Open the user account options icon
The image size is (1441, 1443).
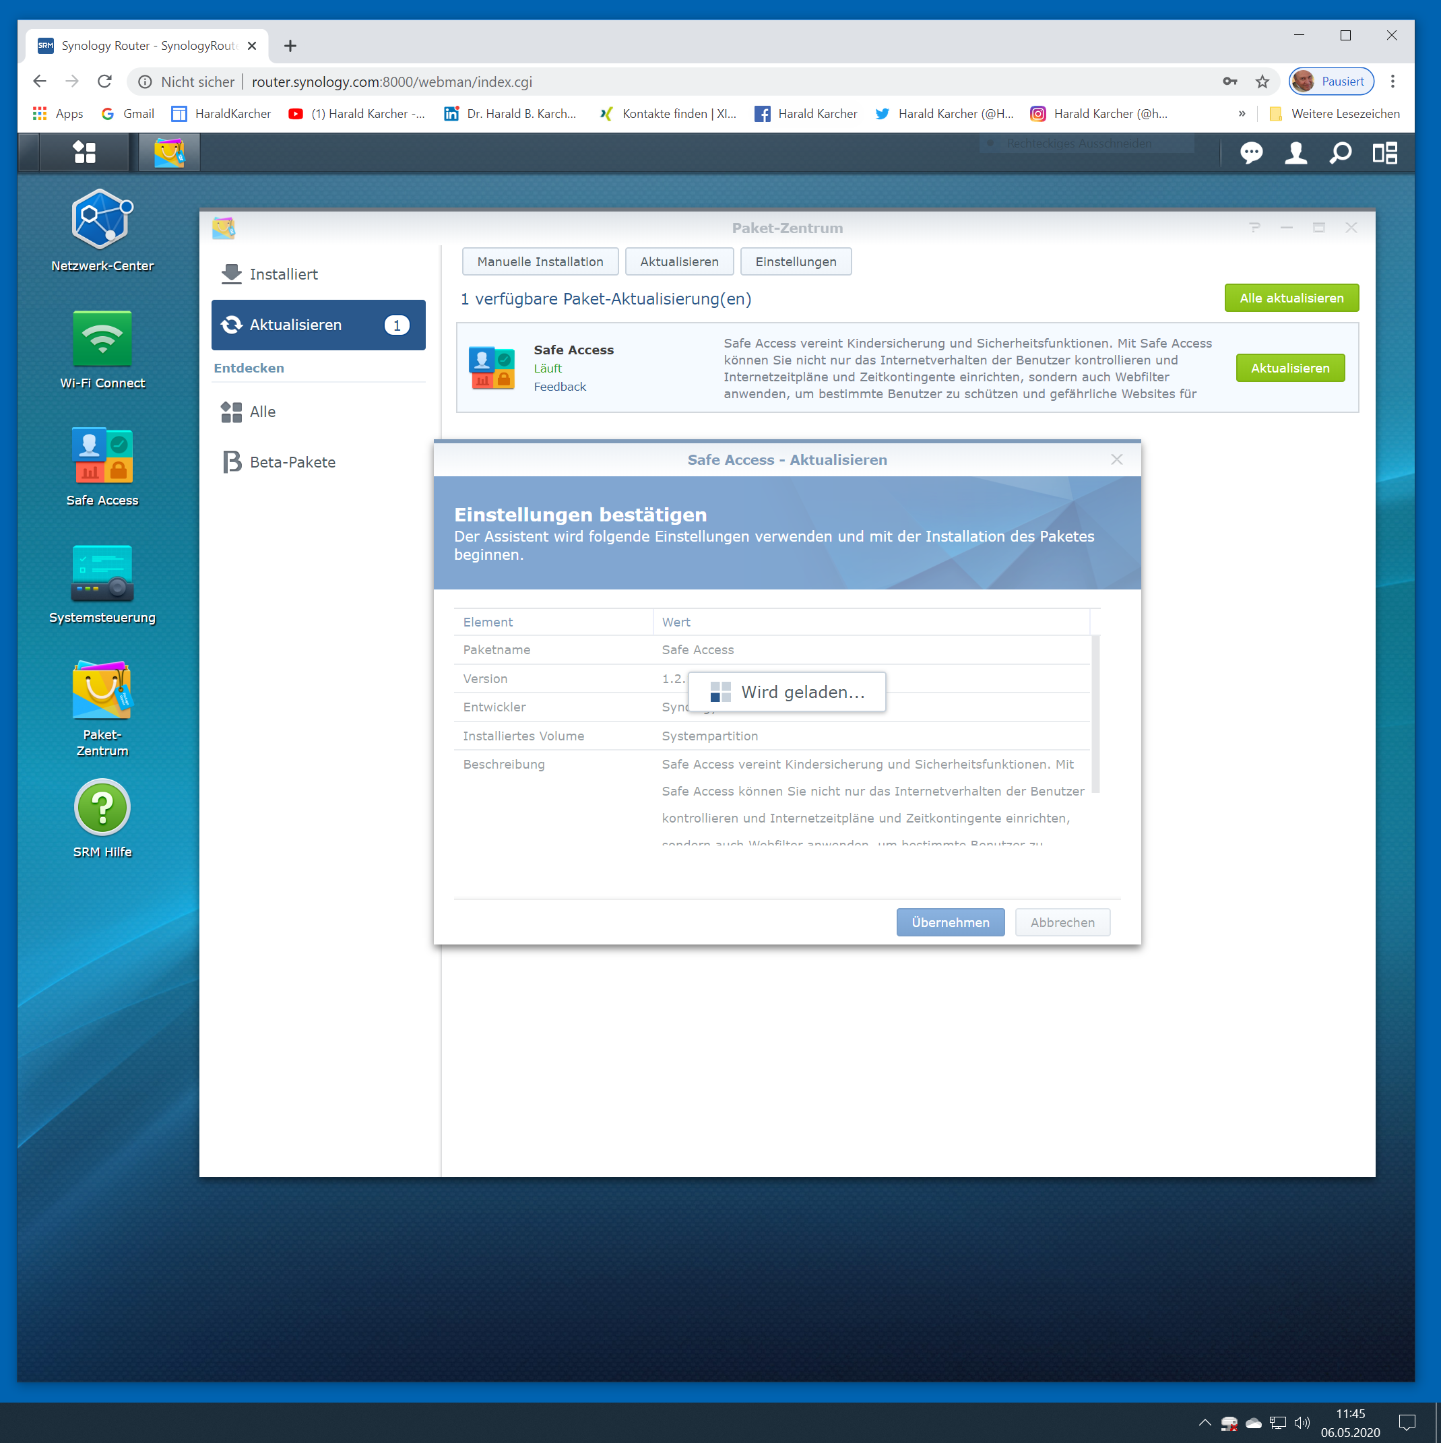click(1295, 153)
